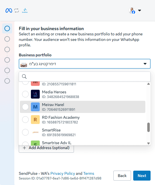This screenshot has width=155, height=185.
Task: Click the blue M Meirav Harel avatar
Action: 35,107
